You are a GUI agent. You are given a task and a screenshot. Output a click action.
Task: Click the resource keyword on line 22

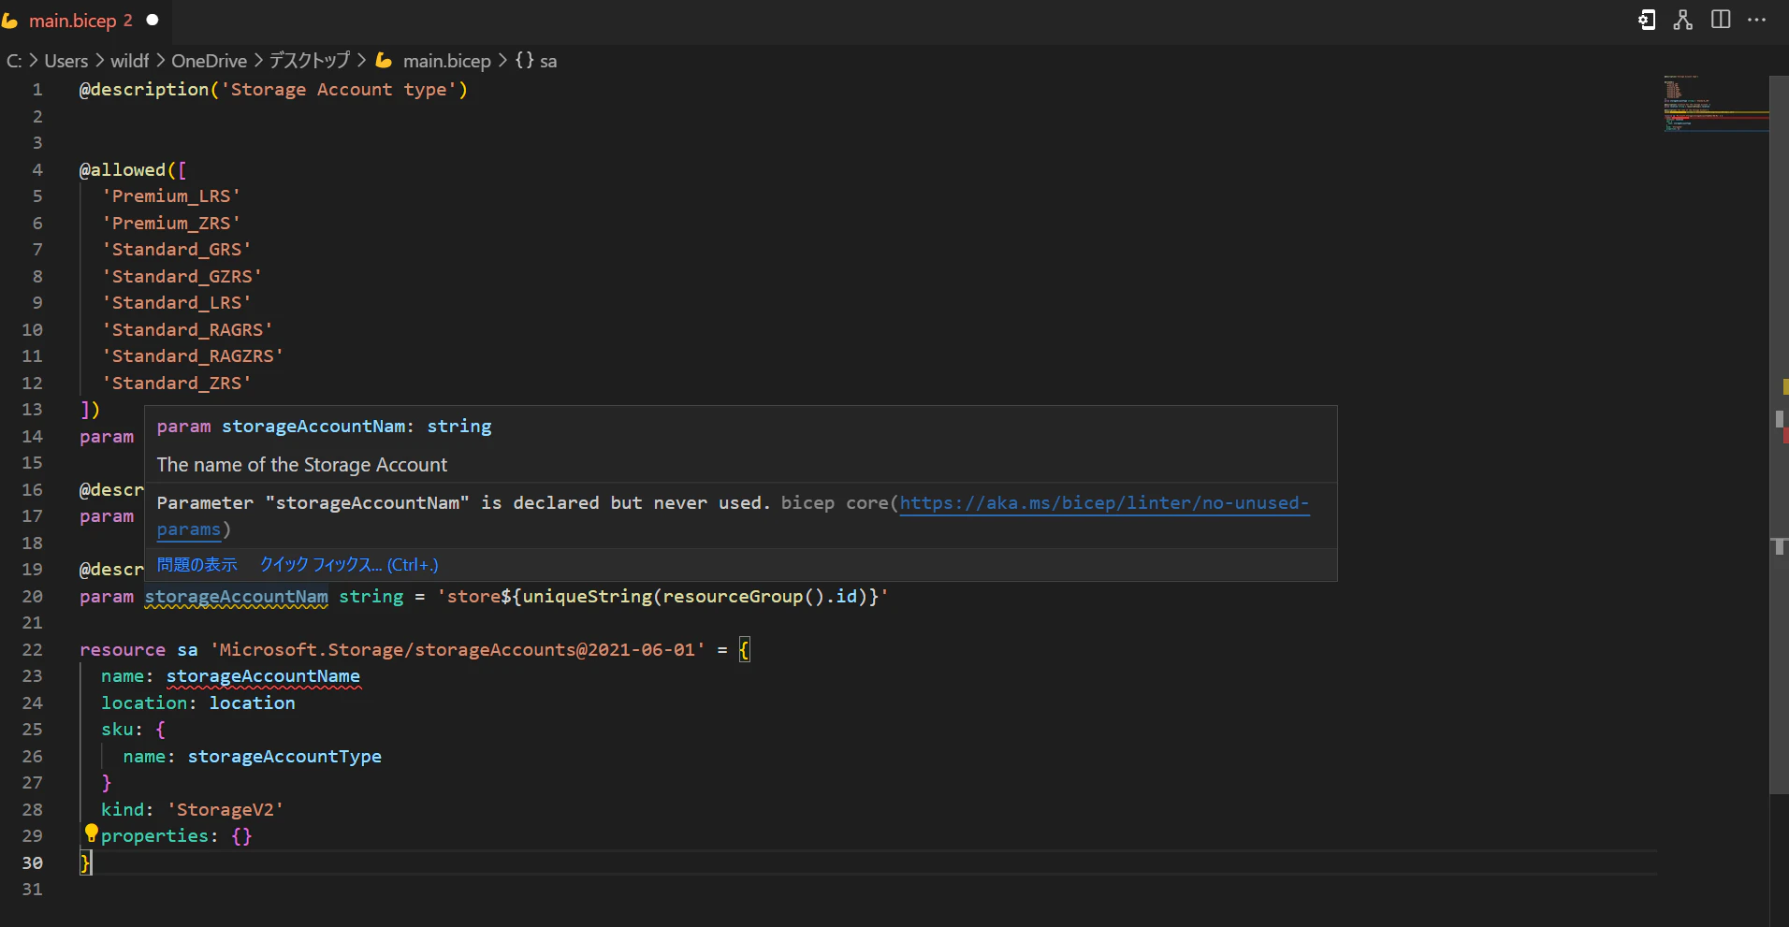(x=123, y=650)
